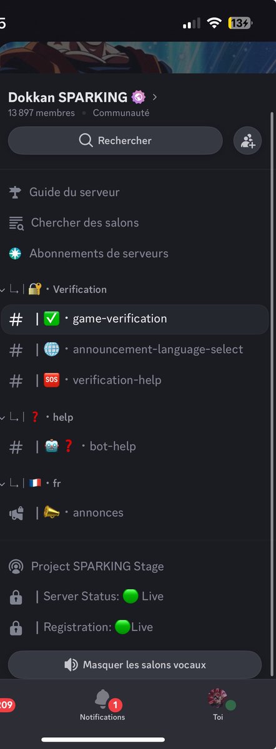Tap the yellow megaphone emoji on annonces
276x749 pixels.
[x=52, y=512]
